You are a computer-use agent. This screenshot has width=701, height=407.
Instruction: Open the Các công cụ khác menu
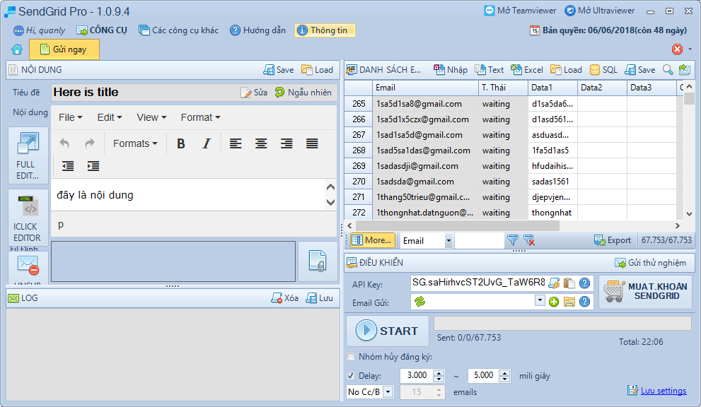coord(178,30)
